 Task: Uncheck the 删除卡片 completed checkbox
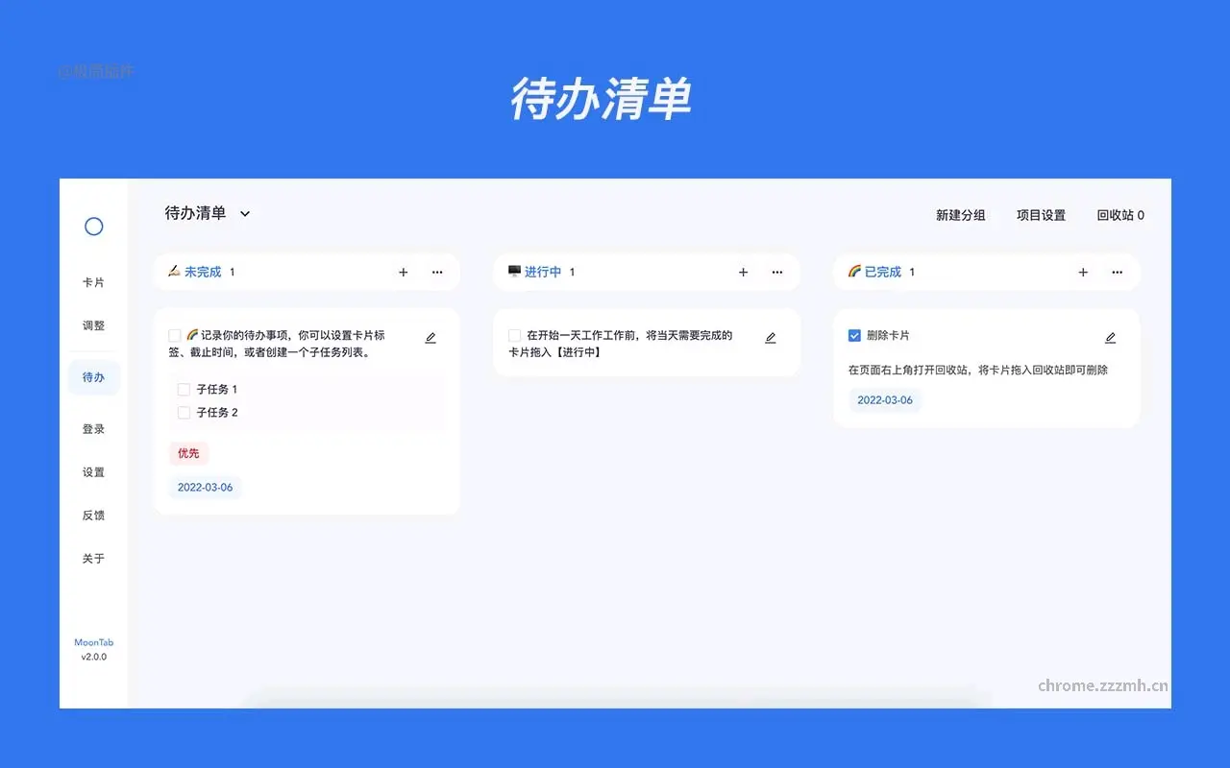tap(854, 335)
